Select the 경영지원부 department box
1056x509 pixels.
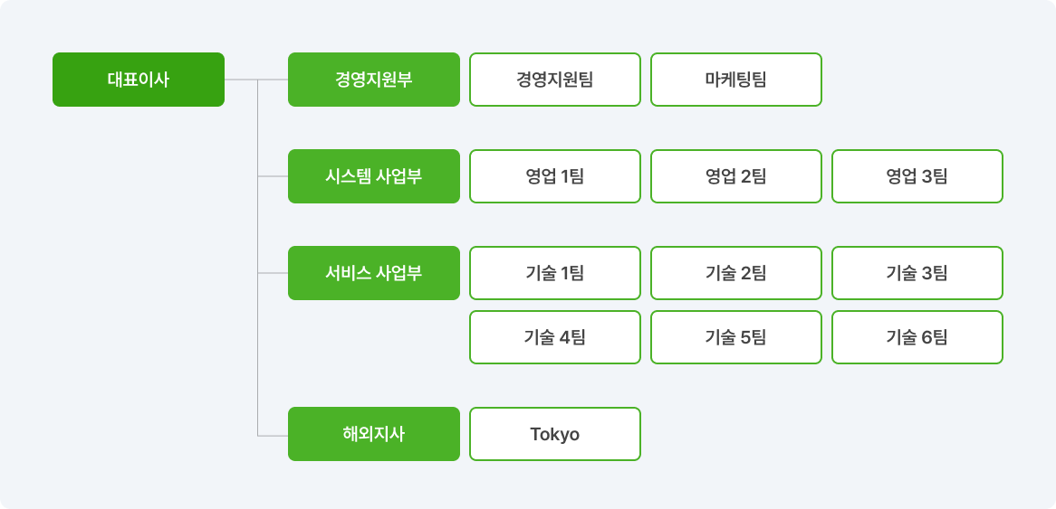[374, 80]
